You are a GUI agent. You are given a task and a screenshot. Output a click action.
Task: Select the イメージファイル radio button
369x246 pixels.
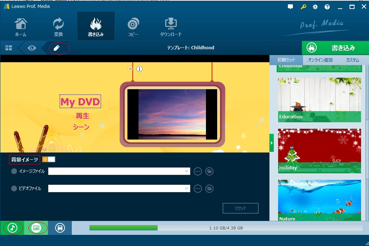(x=14, y=171)
